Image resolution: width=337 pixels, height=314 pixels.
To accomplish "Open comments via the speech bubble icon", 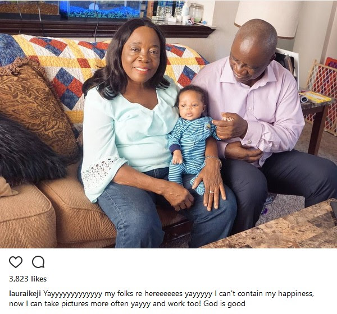I will [x=38, y=262].
